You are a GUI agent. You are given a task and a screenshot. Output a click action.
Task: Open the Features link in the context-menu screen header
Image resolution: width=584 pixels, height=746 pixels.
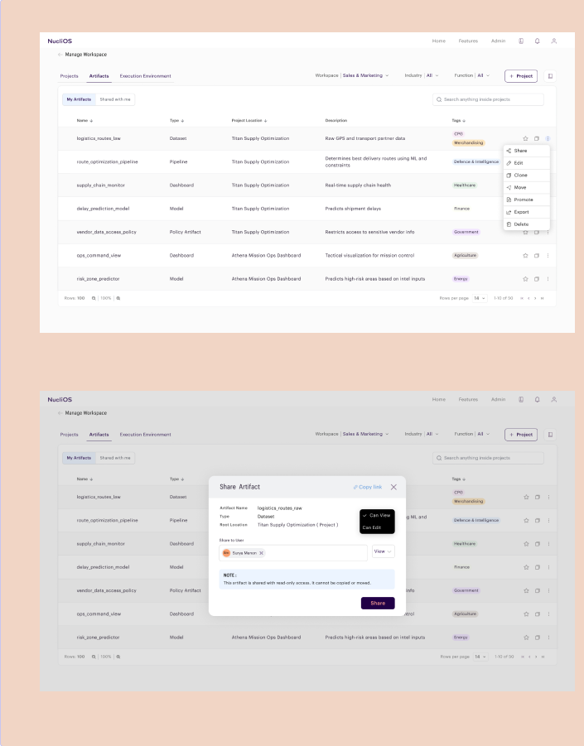(468, 41)
